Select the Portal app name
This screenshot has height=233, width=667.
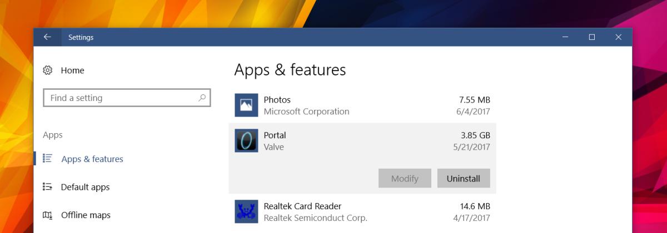click(x=275, y=135)
